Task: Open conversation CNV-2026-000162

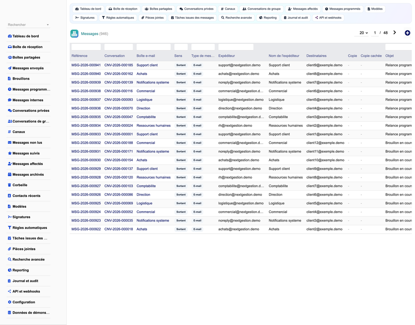Action: pyautogui.click(x=119, y=74)
